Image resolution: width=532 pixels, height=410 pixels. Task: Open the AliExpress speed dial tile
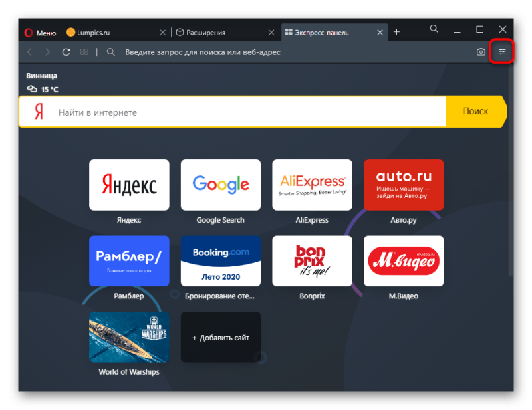coord(312,185)
